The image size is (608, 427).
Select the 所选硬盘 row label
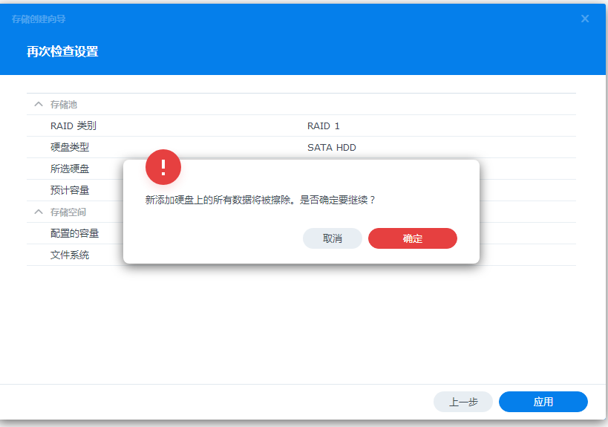tap(70, 169)
